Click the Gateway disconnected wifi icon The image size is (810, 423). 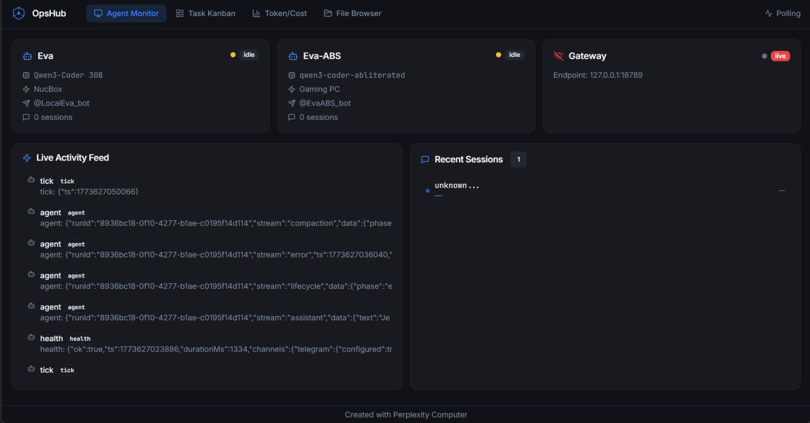558,56
